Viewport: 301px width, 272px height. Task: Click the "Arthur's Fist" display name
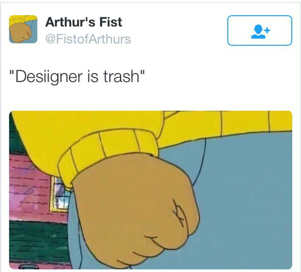(x=84, y=22)
